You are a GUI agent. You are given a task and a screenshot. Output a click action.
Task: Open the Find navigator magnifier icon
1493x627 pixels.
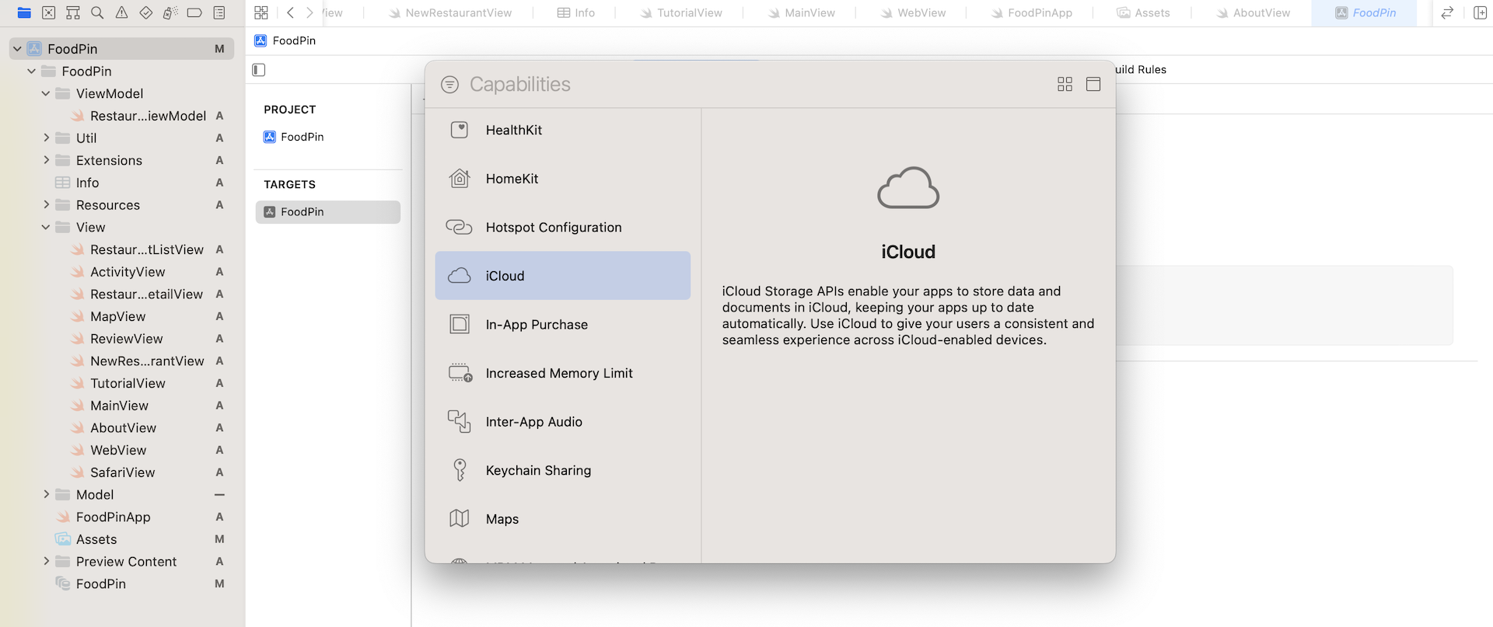[x=97, y=12]
